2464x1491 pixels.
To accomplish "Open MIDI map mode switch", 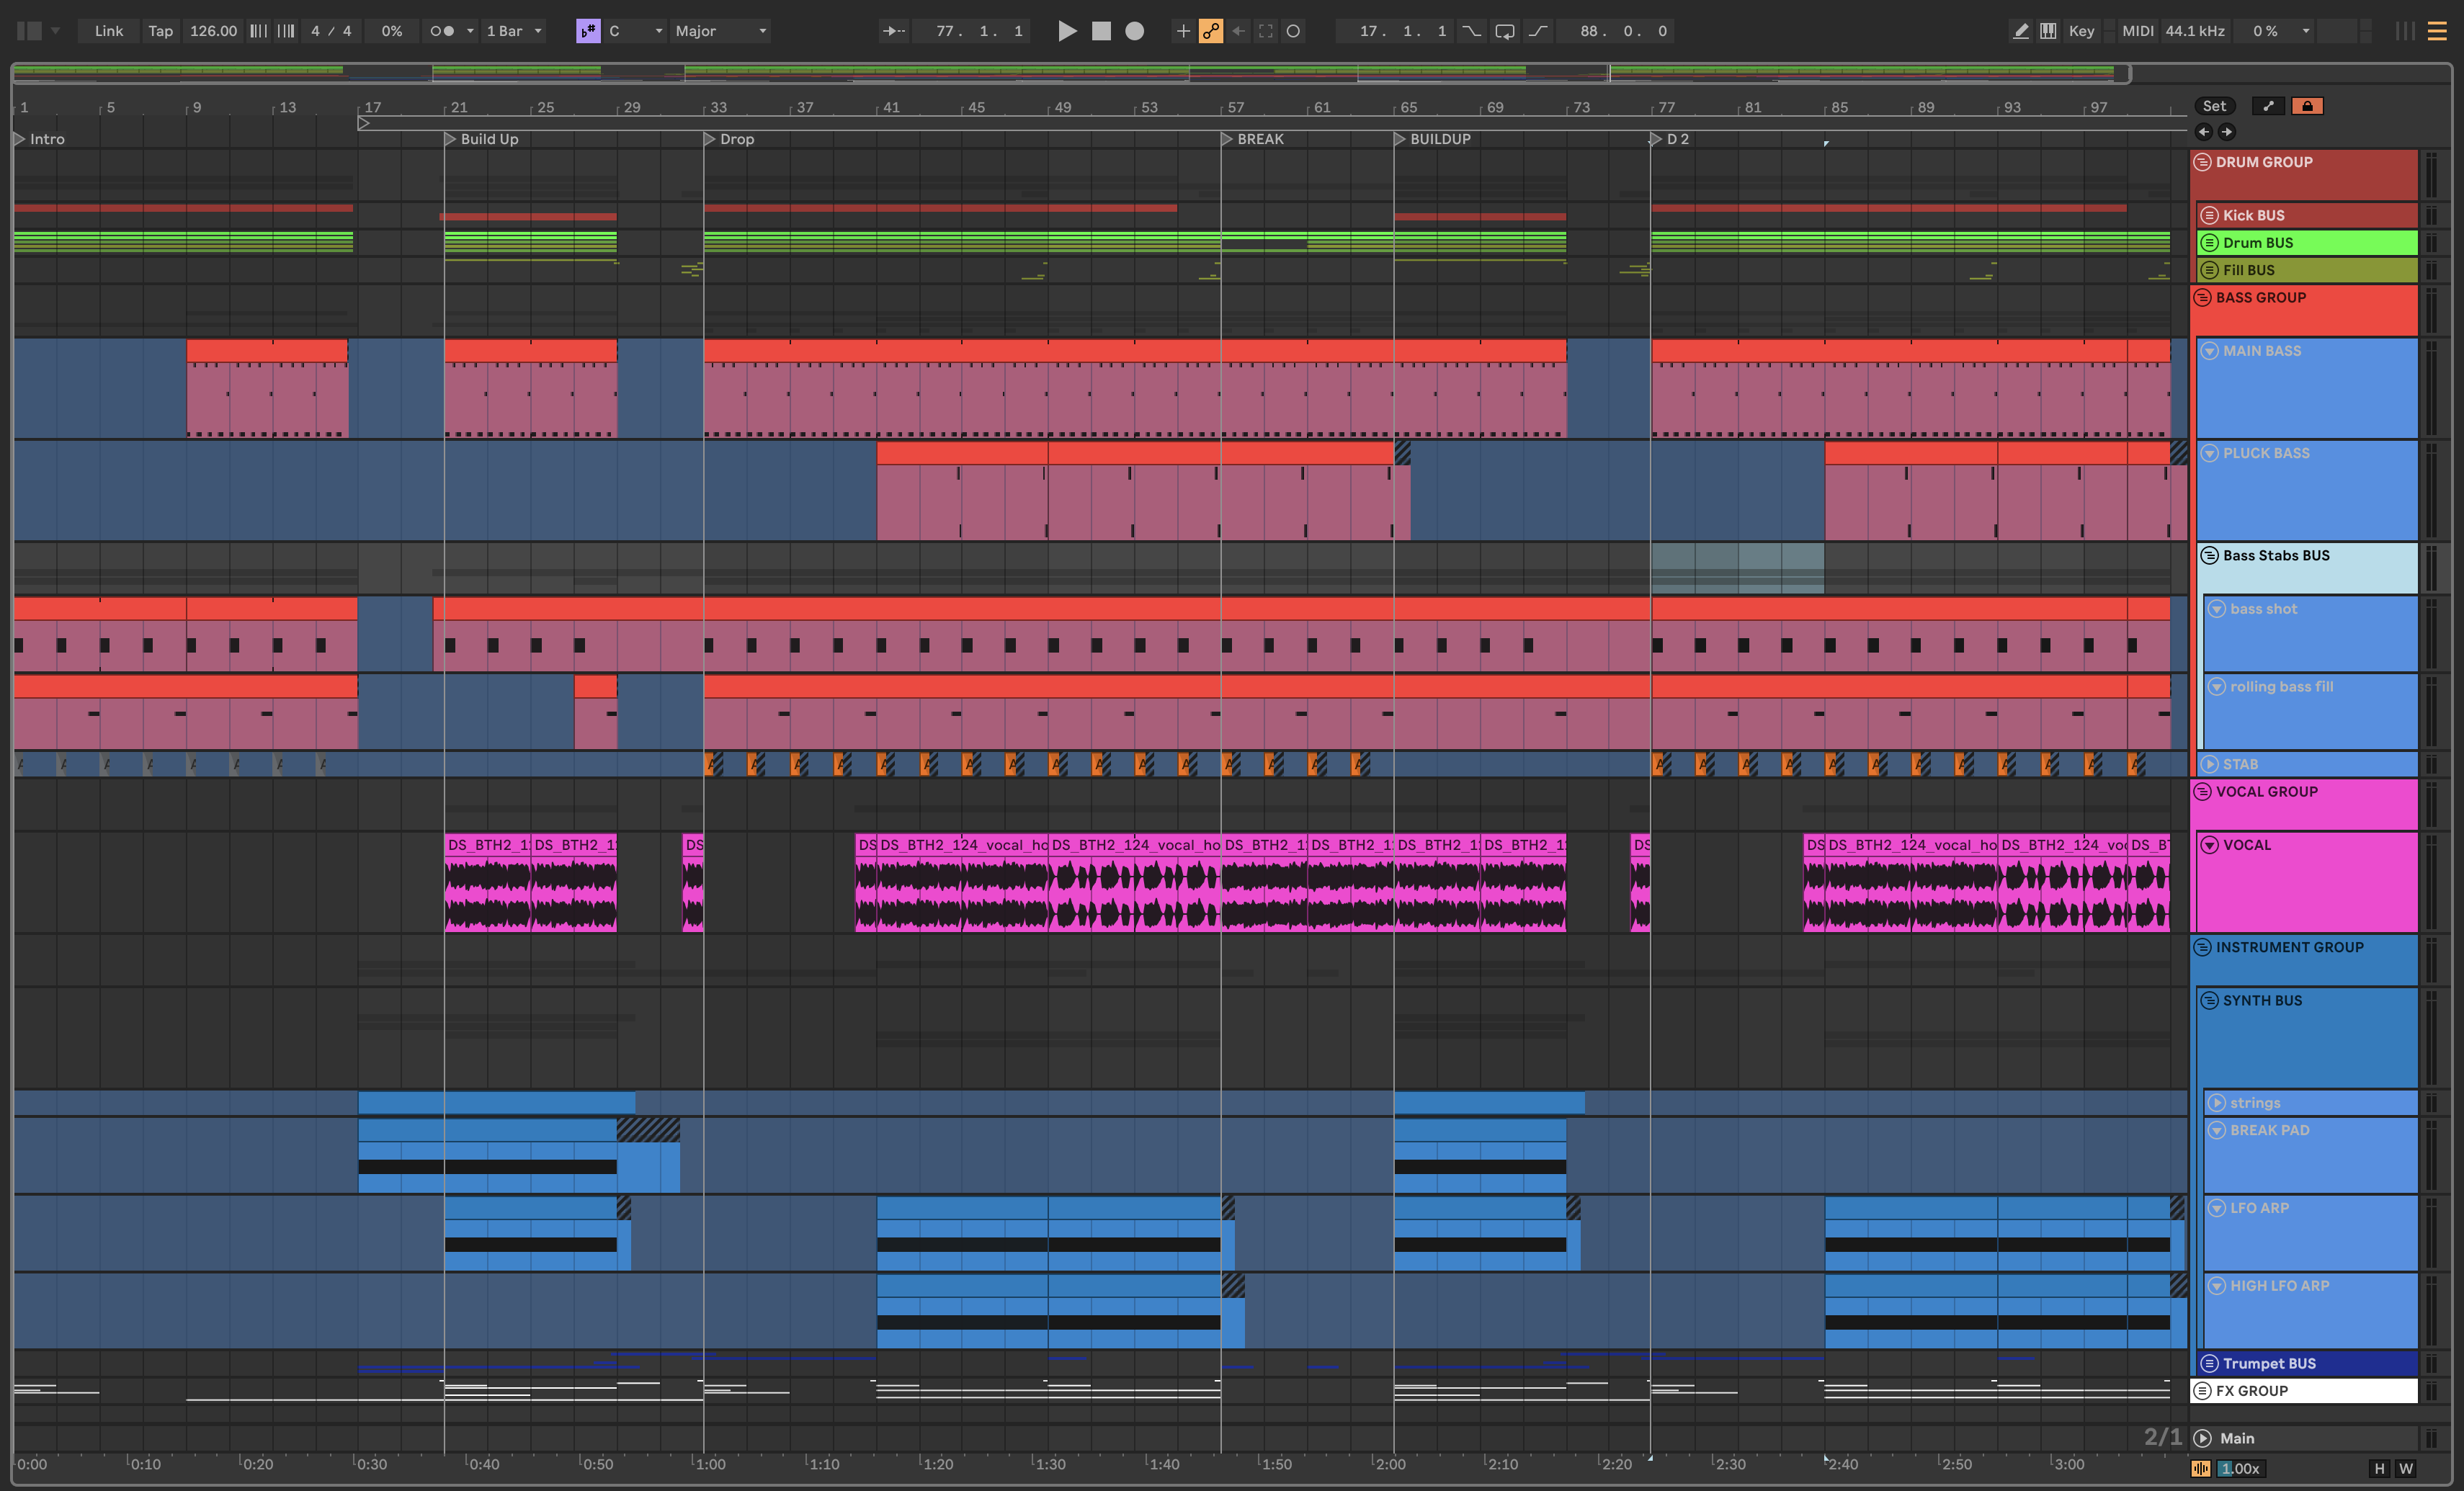I will click(2137, 31).
